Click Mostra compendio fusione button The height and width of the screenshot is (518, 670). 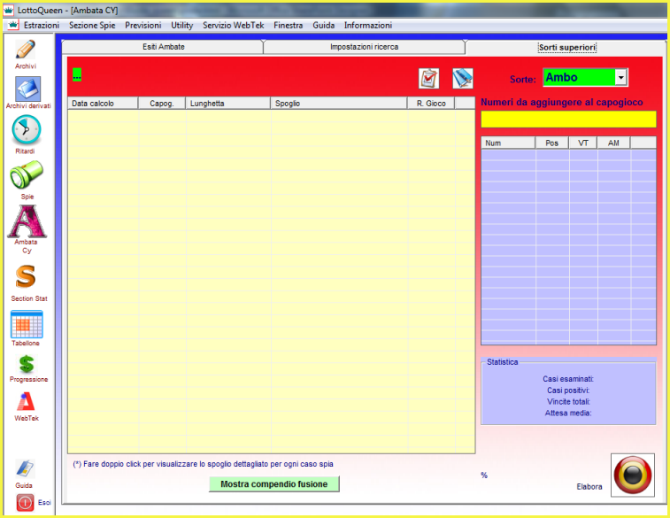273,484
